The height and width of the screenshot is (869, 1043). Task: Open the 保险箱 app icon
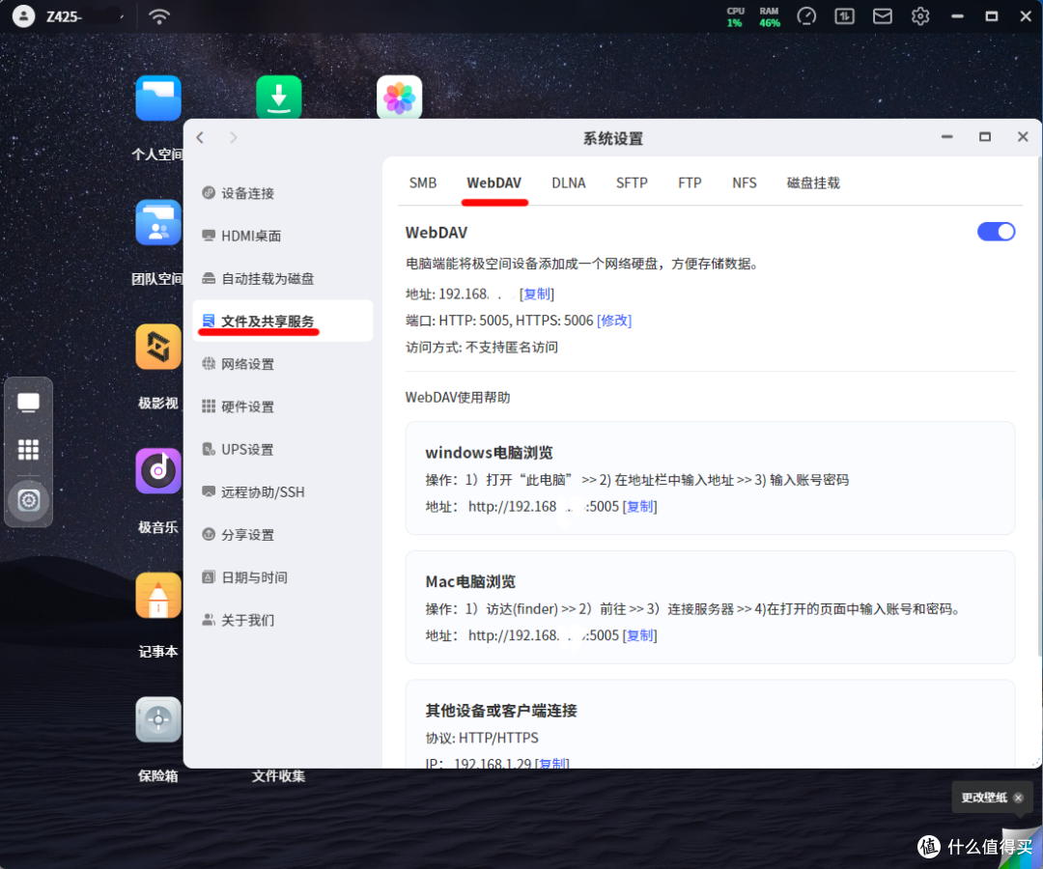158,719
